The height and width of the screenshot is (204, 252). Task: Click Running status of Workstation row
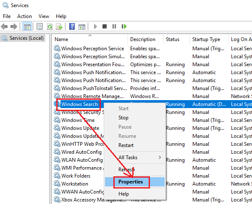[x=175, y=184]
